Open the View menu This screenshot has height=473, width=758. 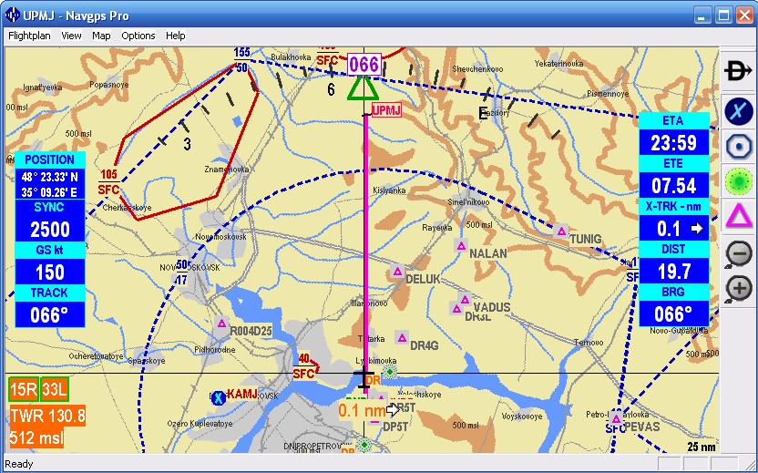point(71,36)
